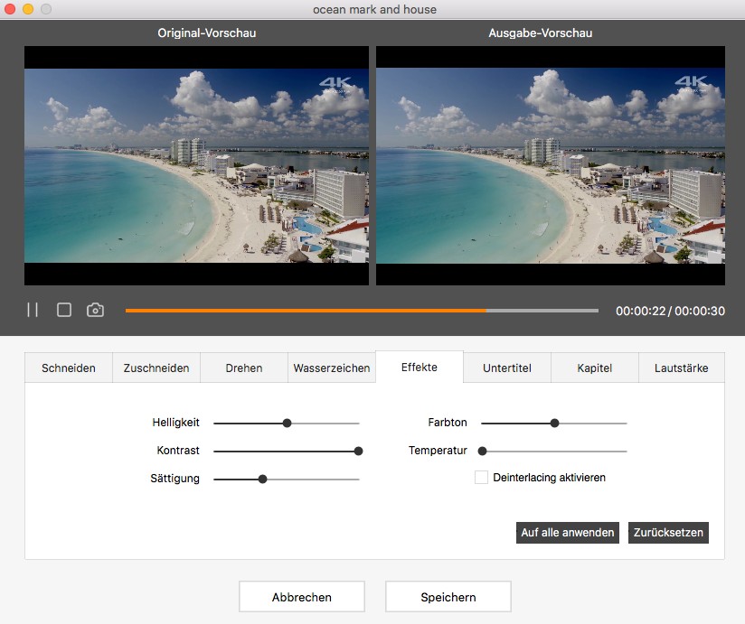Switch to the Kapitel tab

pos(595,368)
